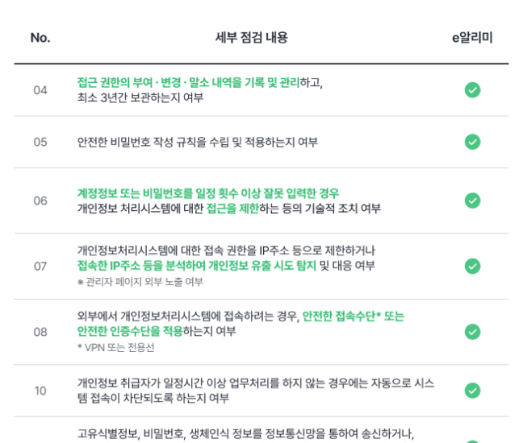The height and width of the screenshot is (443, 523).
Task: Click the note 관리자 페이지 외부 노출 여부
Action: 144,282
